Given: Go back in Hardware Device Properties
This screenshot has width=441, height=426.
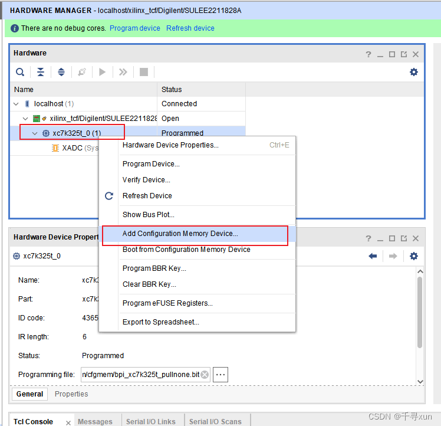Looking at the screenshot, I should pyautogui.click(x=373, y=256).
